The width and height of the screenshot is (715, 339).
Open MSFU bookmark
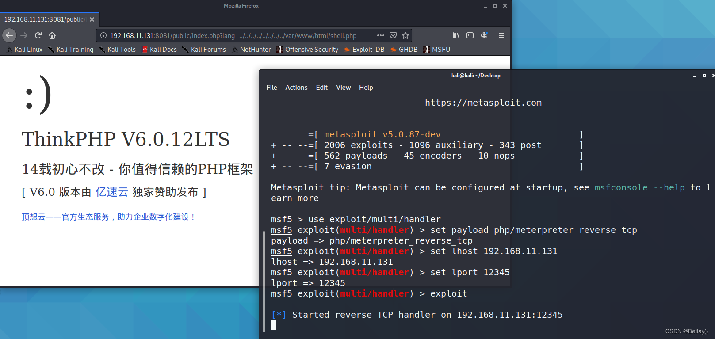pos(436,50)
